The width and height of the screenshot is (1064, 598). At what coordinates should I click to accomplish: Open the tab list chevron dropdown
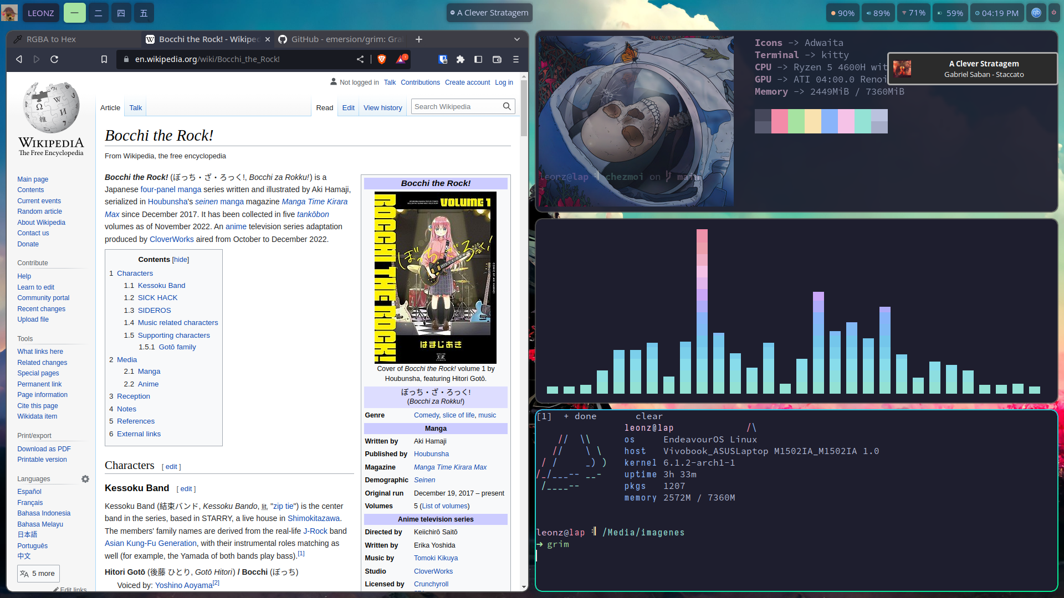(x=517, y=39)
